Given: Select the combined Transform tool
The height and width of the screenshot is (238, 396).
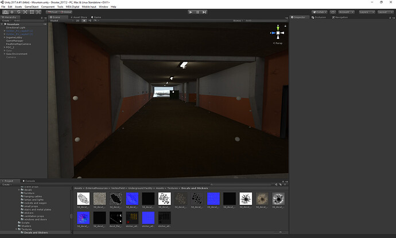Looking at the screenshot, I should pyautogui.click(x=38, y=12).
